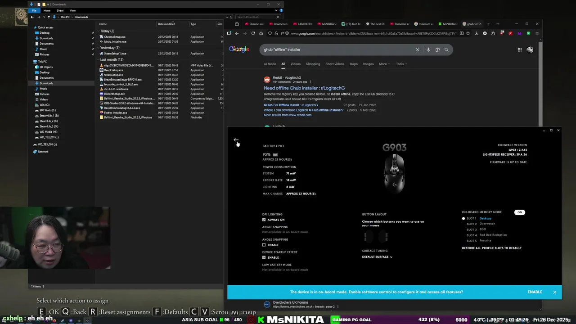Open the Home ribbon tab in Explorer
576x324 pixels.
tap(48, 10)
